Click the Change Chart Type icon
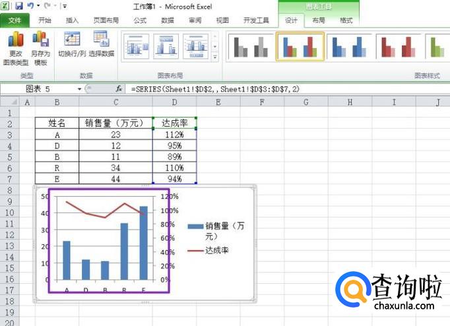 tap(17, 42)
